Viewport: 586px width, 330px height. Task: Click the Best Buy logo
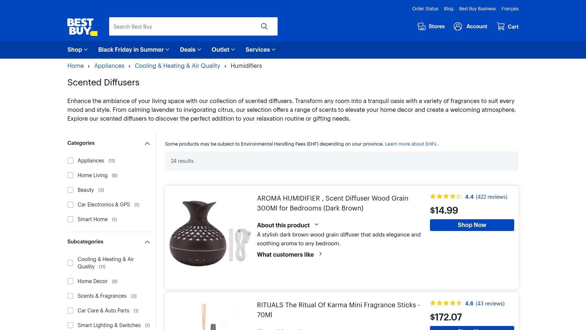(82, 27)
